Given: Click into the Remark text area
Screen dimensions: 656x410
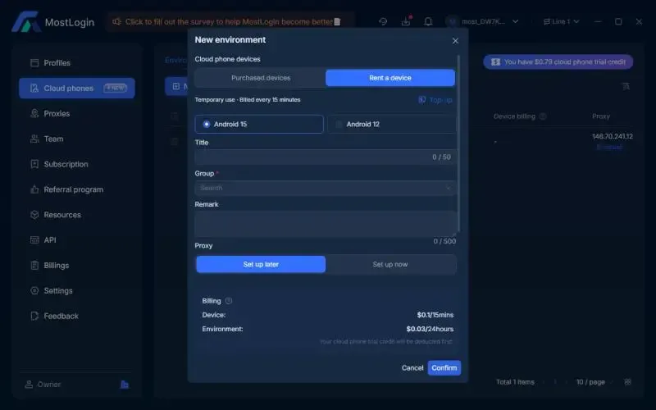Looking at the screenshot, I should point(325,224).
